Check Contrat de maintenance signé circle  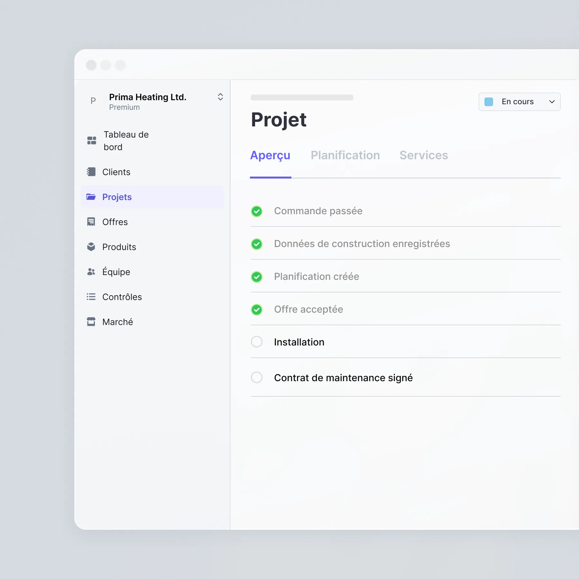(x=257, y=377)
